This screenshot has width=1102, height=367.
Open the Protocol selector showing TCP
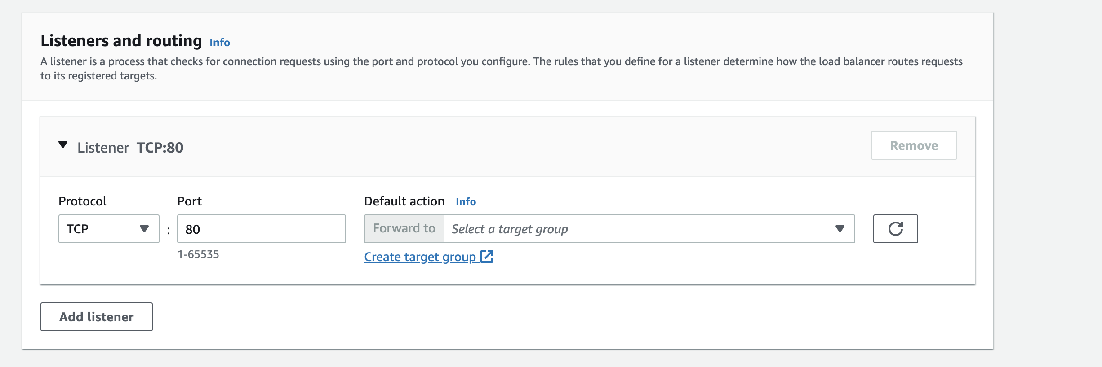[x=108, y=229]
